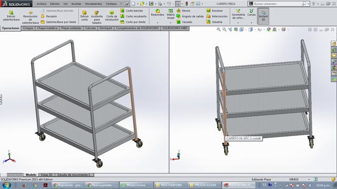Click the Buscar comandos search field

tap(279, 4)
